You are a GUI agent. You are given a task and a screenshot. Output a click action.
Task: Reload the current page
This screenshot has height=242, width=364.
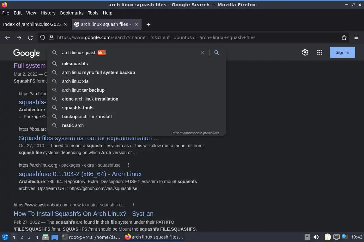click(x=30, y=37)
